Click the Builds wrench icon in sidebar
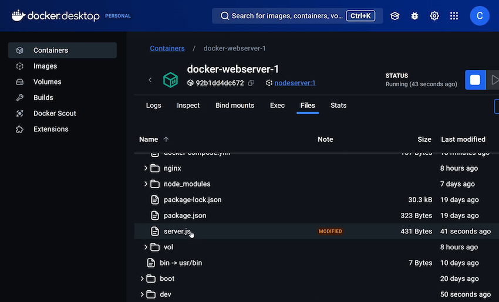This screenshot has width=499, height=302. coord(20,97)
